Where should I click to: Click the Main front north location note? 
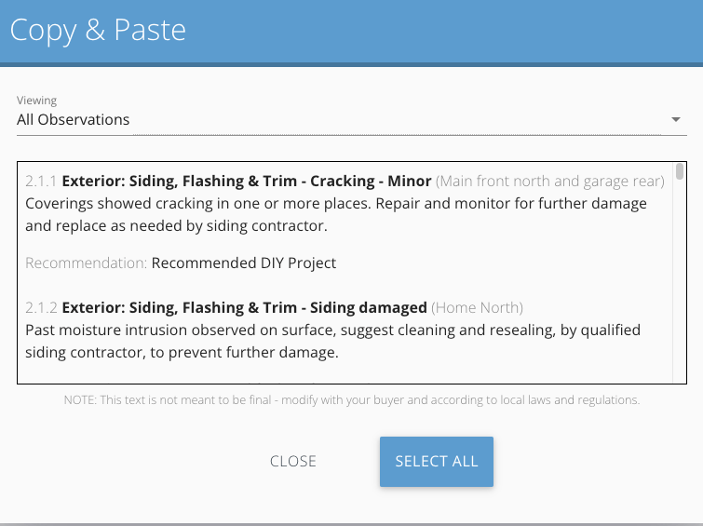tap(549, 181)
